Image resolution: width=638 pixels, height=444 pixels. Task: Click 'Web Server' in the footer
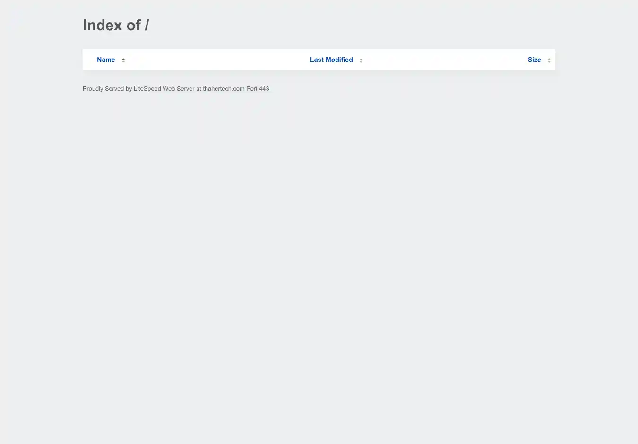(x=179, y=89)
